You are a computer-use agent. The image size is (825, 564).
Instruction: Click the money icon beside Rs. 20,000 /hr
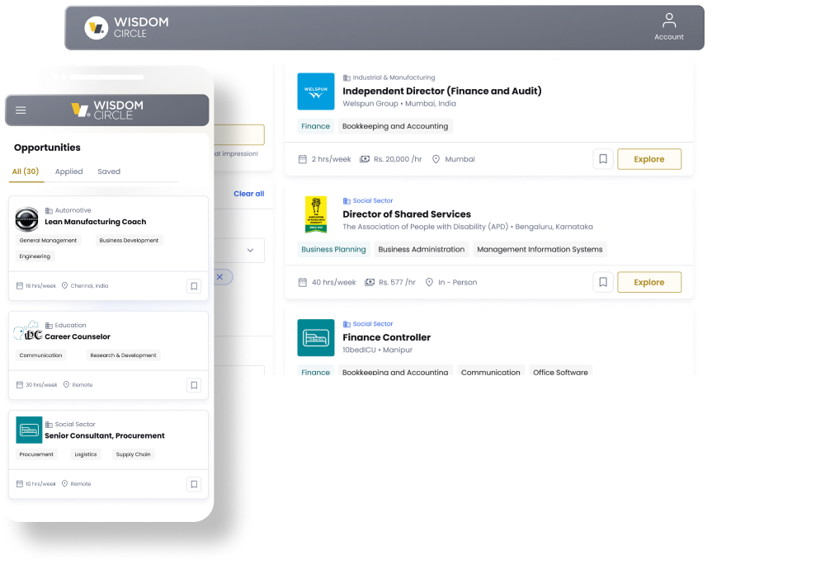click(x=365, y=159)
